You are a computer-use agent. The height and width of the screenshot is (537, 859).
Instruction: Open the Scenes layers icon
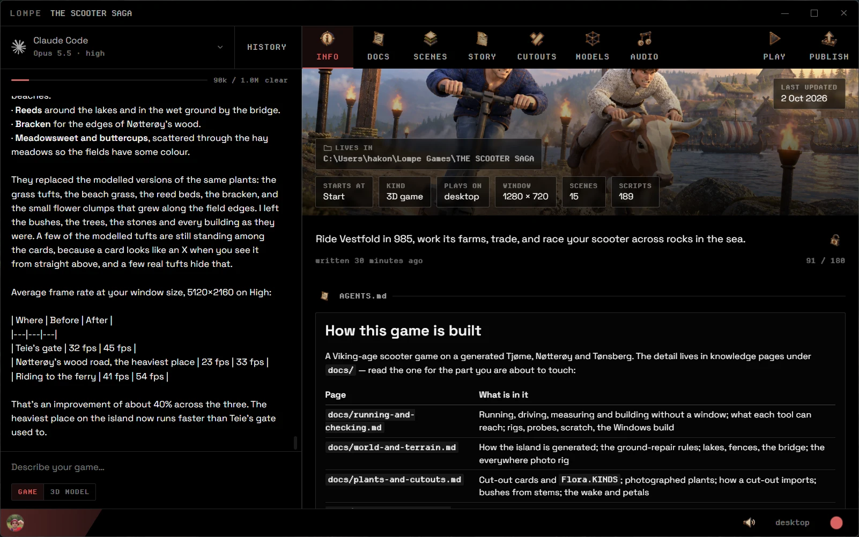coord(430,39)
